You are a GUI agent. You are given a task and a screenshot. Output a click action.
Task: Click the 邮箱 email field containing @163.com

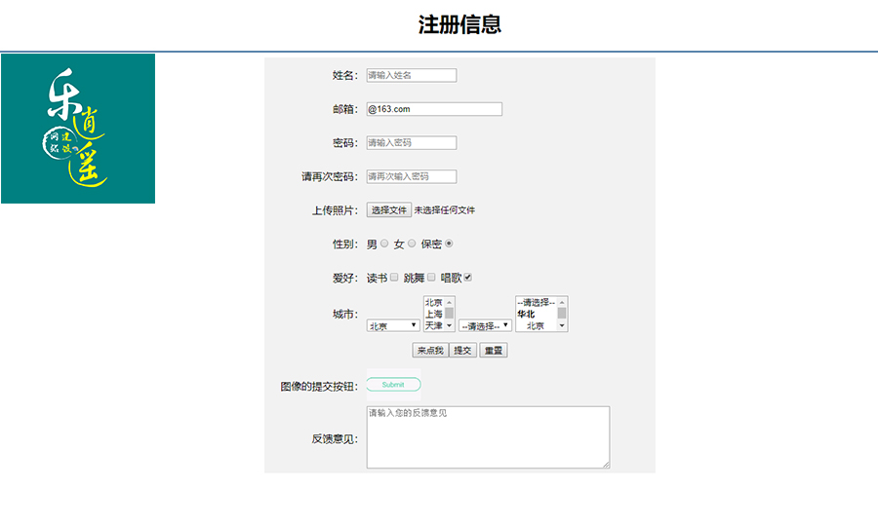click(x=434, y=109)
